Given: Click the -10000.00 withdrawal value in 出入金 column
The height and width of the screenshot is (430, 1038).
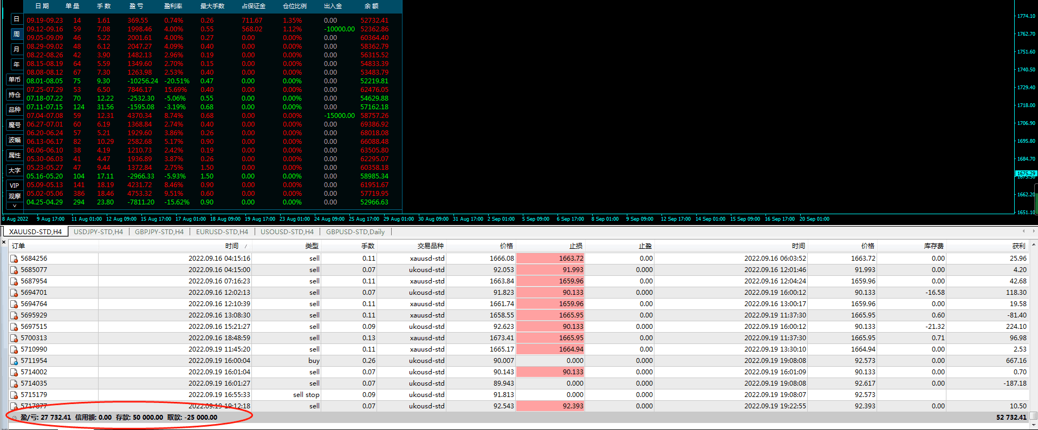Looking at the screenshot, I should click(340, 29).
